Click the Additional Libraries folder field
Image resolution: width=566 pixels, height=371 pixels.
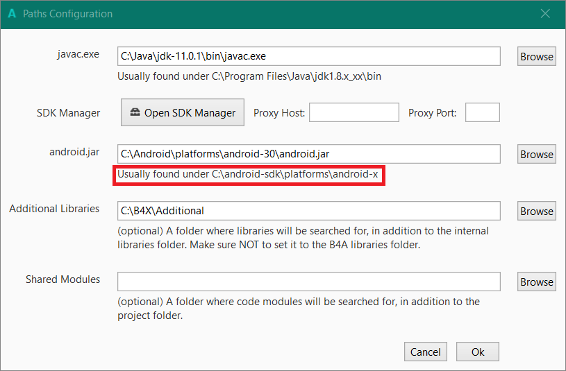[x=308, y=211]
